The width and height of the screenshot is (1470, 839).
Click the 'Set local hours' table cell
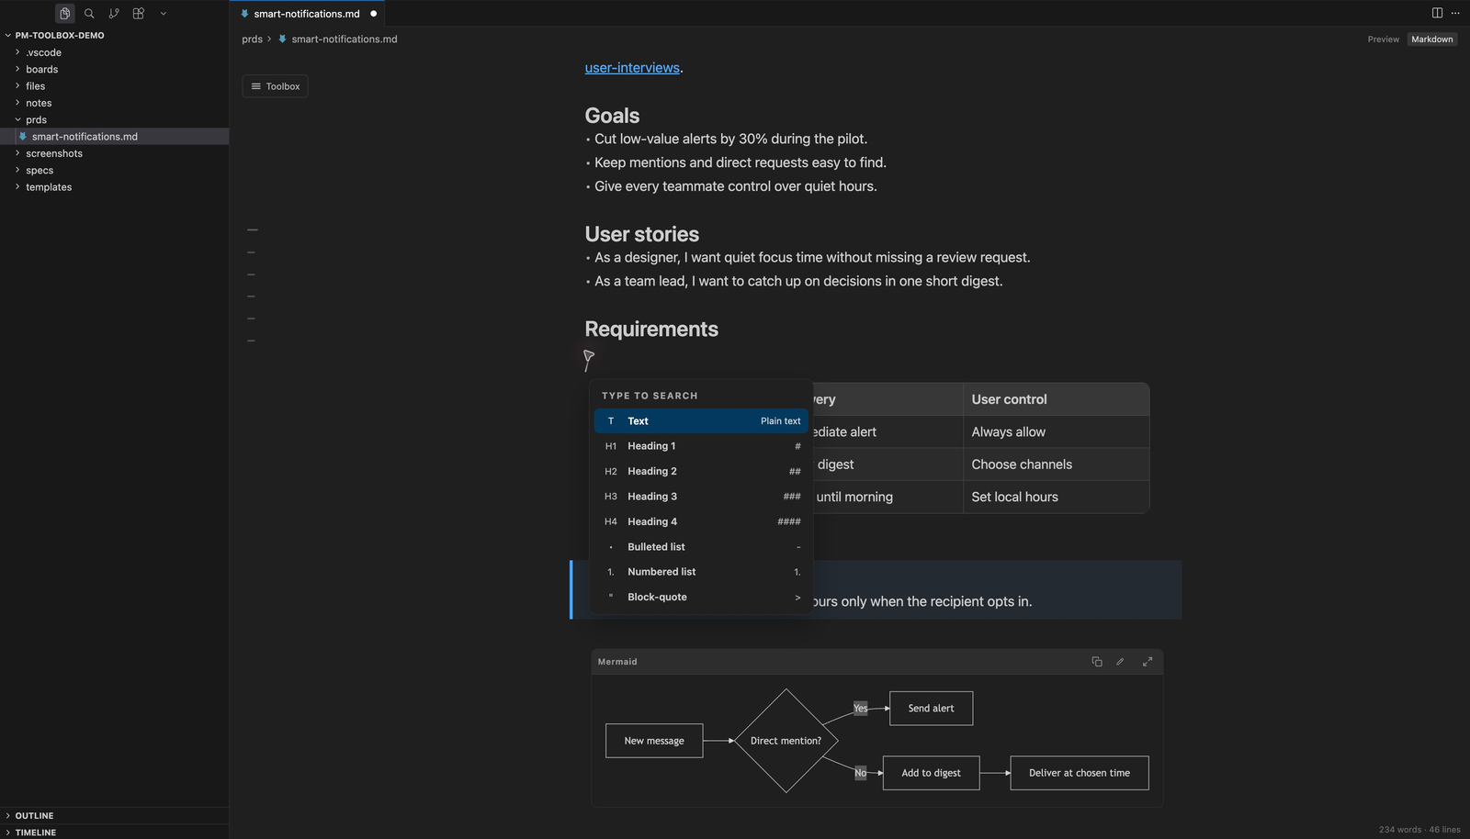coord(1056,497)
